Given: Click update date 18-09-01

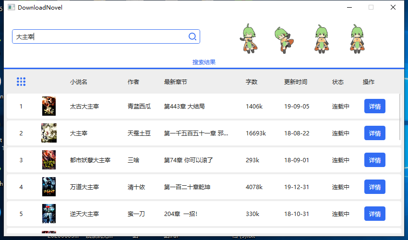Looking at the screenshot, I should point(297,160).
